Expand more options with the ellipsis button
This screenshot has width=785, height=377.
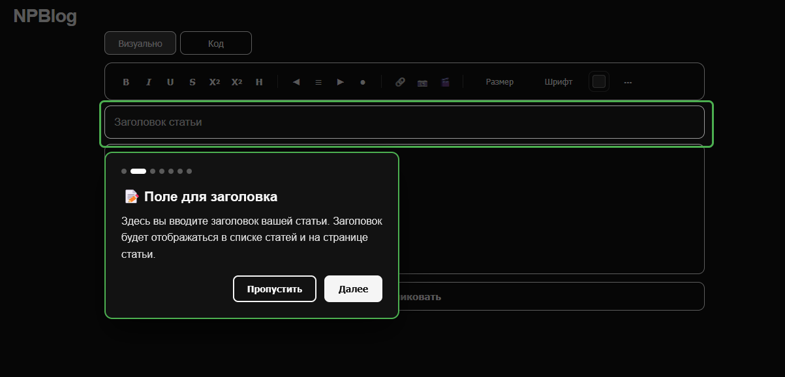click(x=628, y=82)
